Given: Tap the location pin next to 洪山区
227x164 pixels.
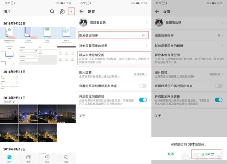Looking at the screenshot, I should 14,102.
